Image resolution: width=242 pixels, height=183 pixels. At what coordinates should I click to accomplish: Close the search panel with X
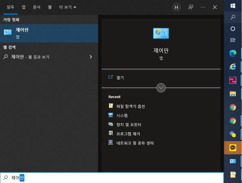(x=215, y=7)
